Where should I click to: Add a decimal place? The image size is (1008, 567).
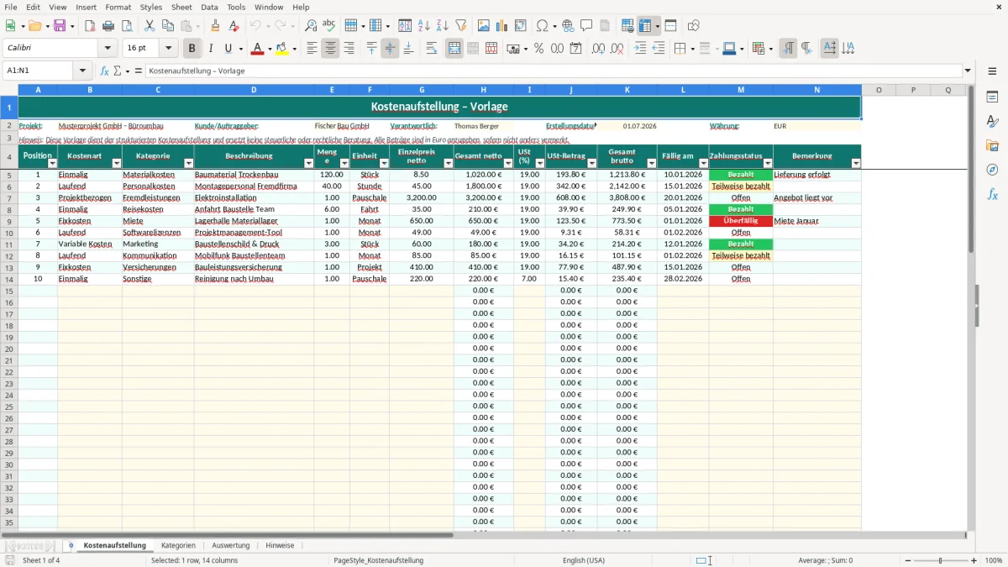tap(598, 49)
